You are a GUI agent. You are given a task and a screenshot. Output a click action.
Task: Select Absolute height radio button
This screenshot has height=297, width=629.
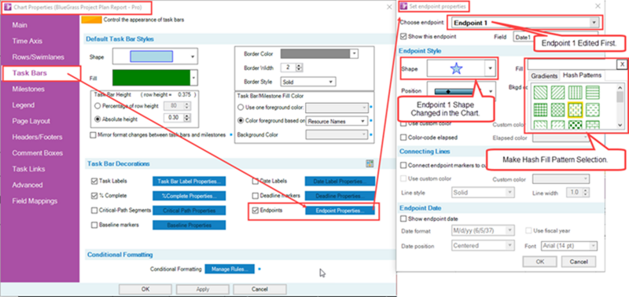97,119
